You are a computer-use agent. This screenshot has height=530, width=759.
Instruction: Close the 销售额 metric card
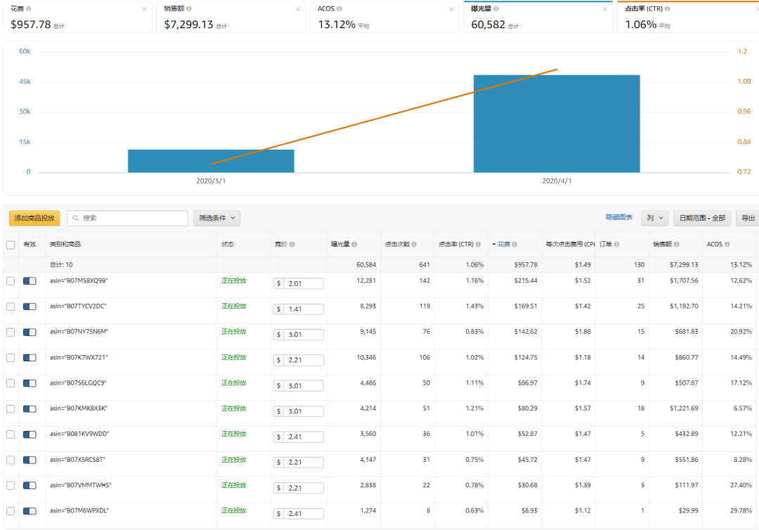click(x=298, y=9)
